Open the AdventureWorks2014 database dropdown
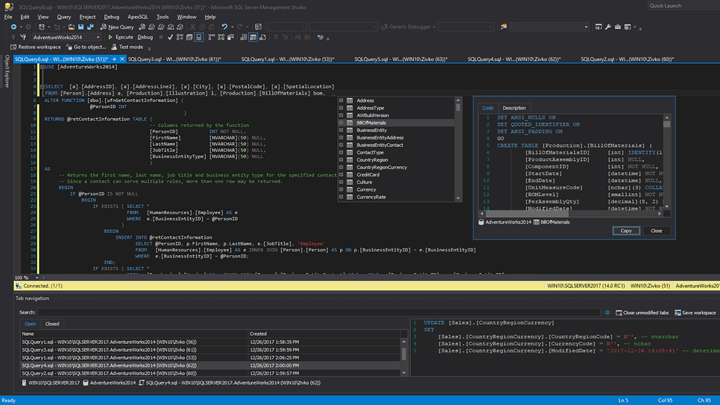 (98, 37)
